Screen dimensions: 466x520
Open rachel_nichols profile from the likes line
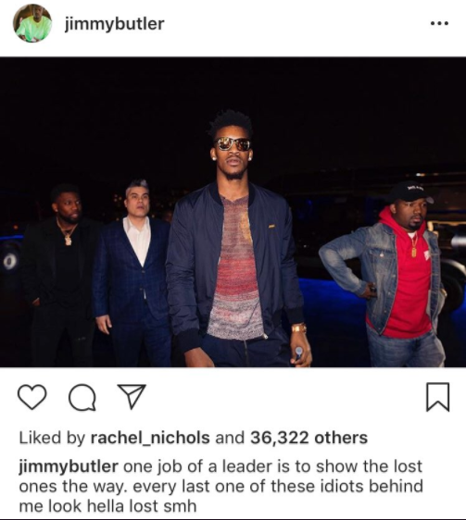150,438
